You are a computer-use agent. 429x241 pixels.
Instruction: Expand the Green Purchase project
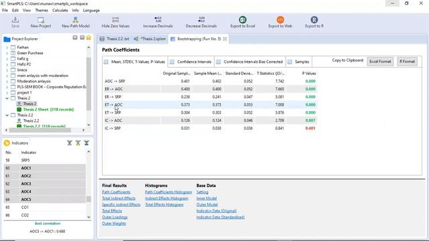(x=7, y=53)
